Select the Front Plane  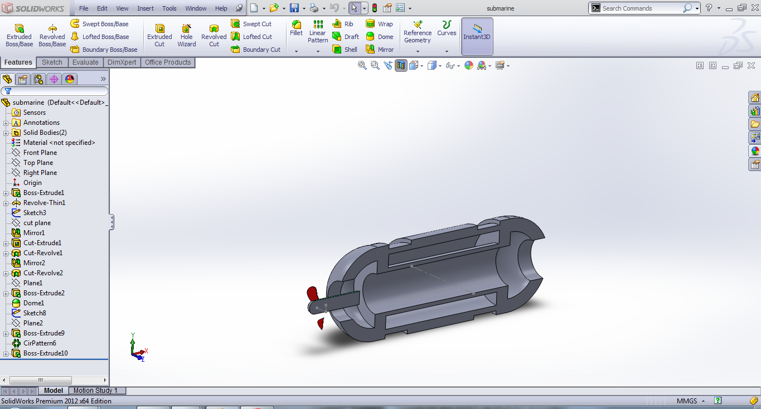34,153
